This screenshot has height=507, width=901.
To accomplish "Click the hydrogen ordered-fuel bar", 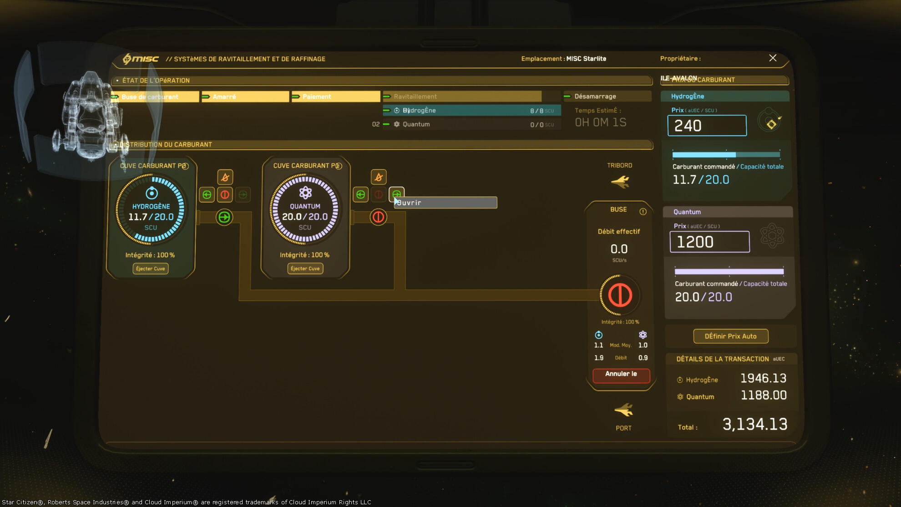I will [x=726, y=155].
